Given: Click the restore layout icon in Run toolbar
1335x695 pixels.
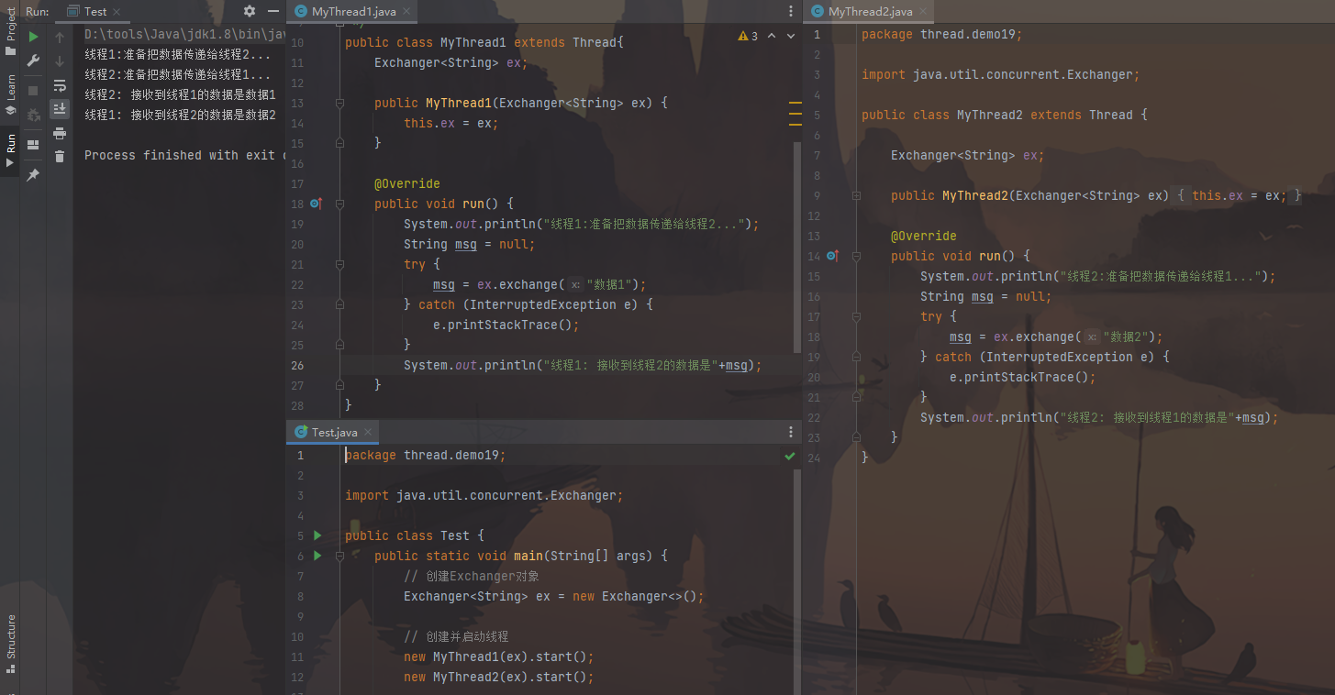Looking at the screenshot, I should (x=33, y=144).
